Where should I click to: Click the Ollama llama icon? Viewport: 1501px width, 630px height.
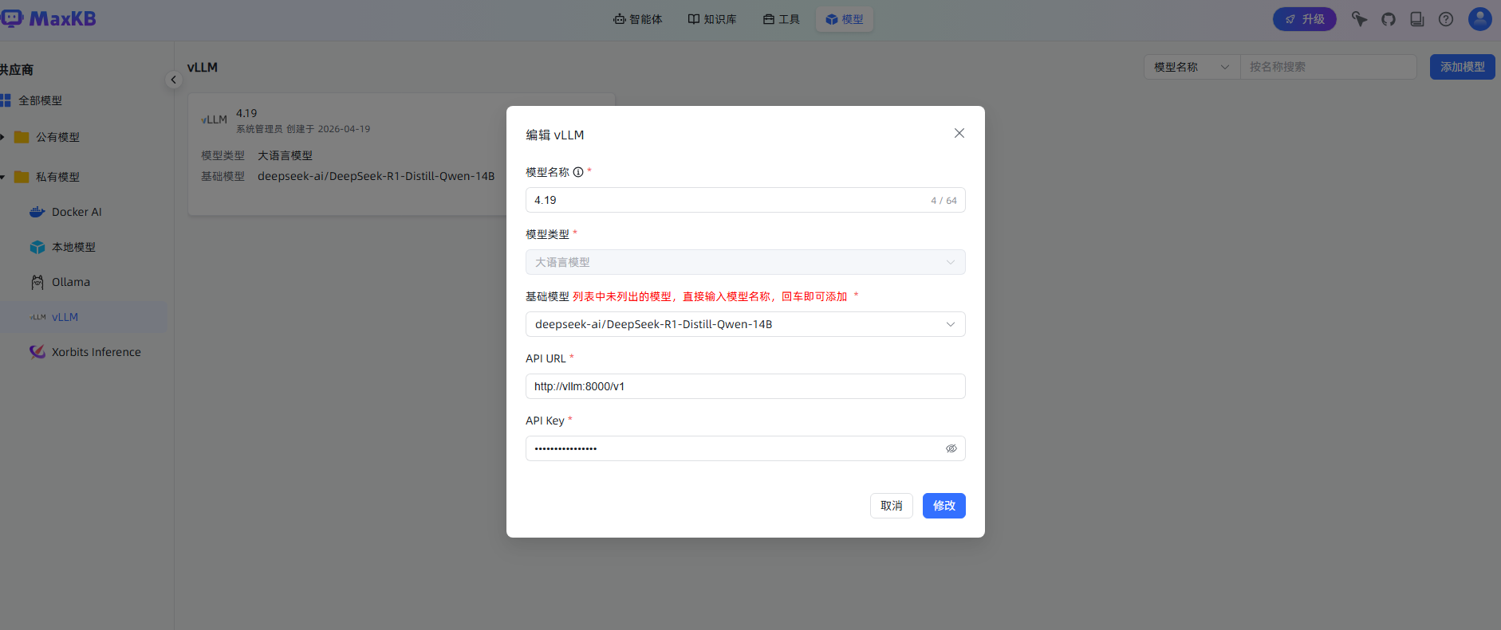37,282
